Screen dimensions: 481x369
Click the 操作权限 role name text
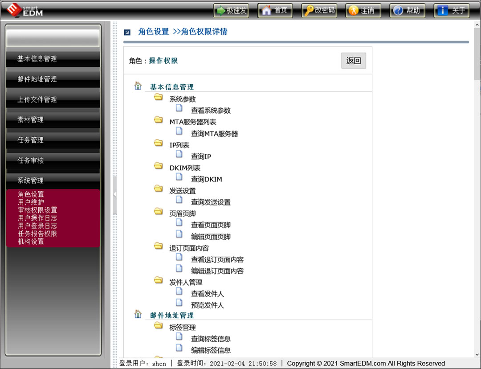163,61
